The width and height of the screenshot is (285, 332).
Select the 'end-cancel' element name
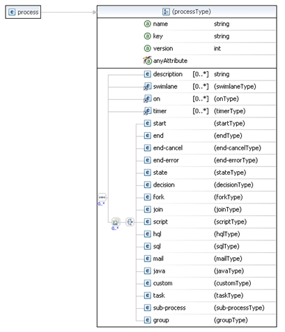(x=168, y=148)
